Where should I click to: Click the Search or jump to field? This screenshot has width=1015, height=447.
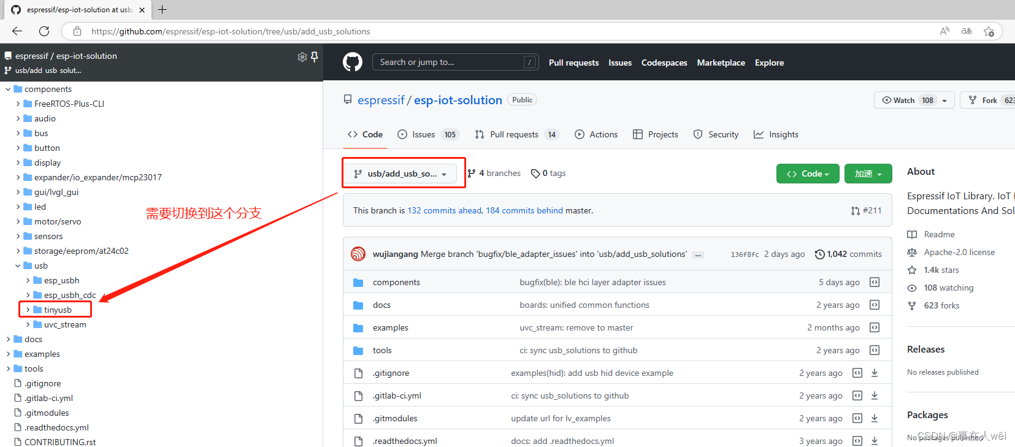pyautogui.click(x=455, y=62)
